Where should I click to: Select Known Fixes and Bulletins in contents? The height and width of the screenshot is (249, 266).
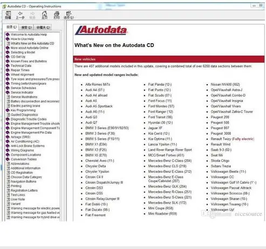[29, 61]
